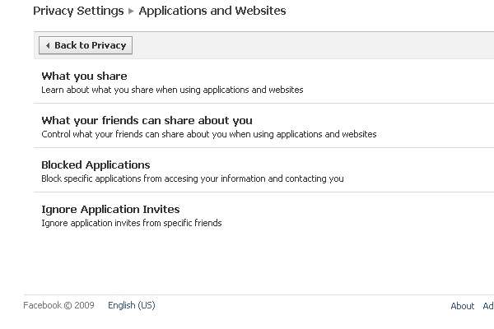Select the Applications and Websites breadcrumb title
Screen dimensions: 494x329
(212, 11)
